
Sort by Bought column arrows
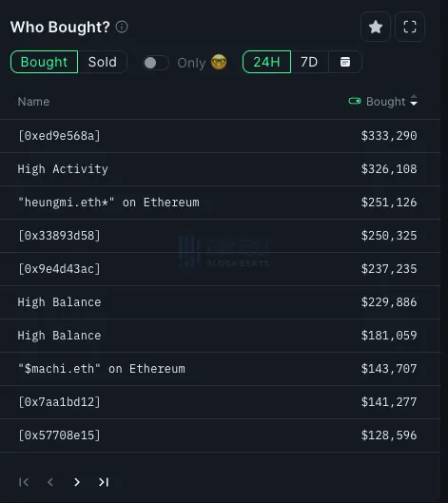(x=414, y=100)
